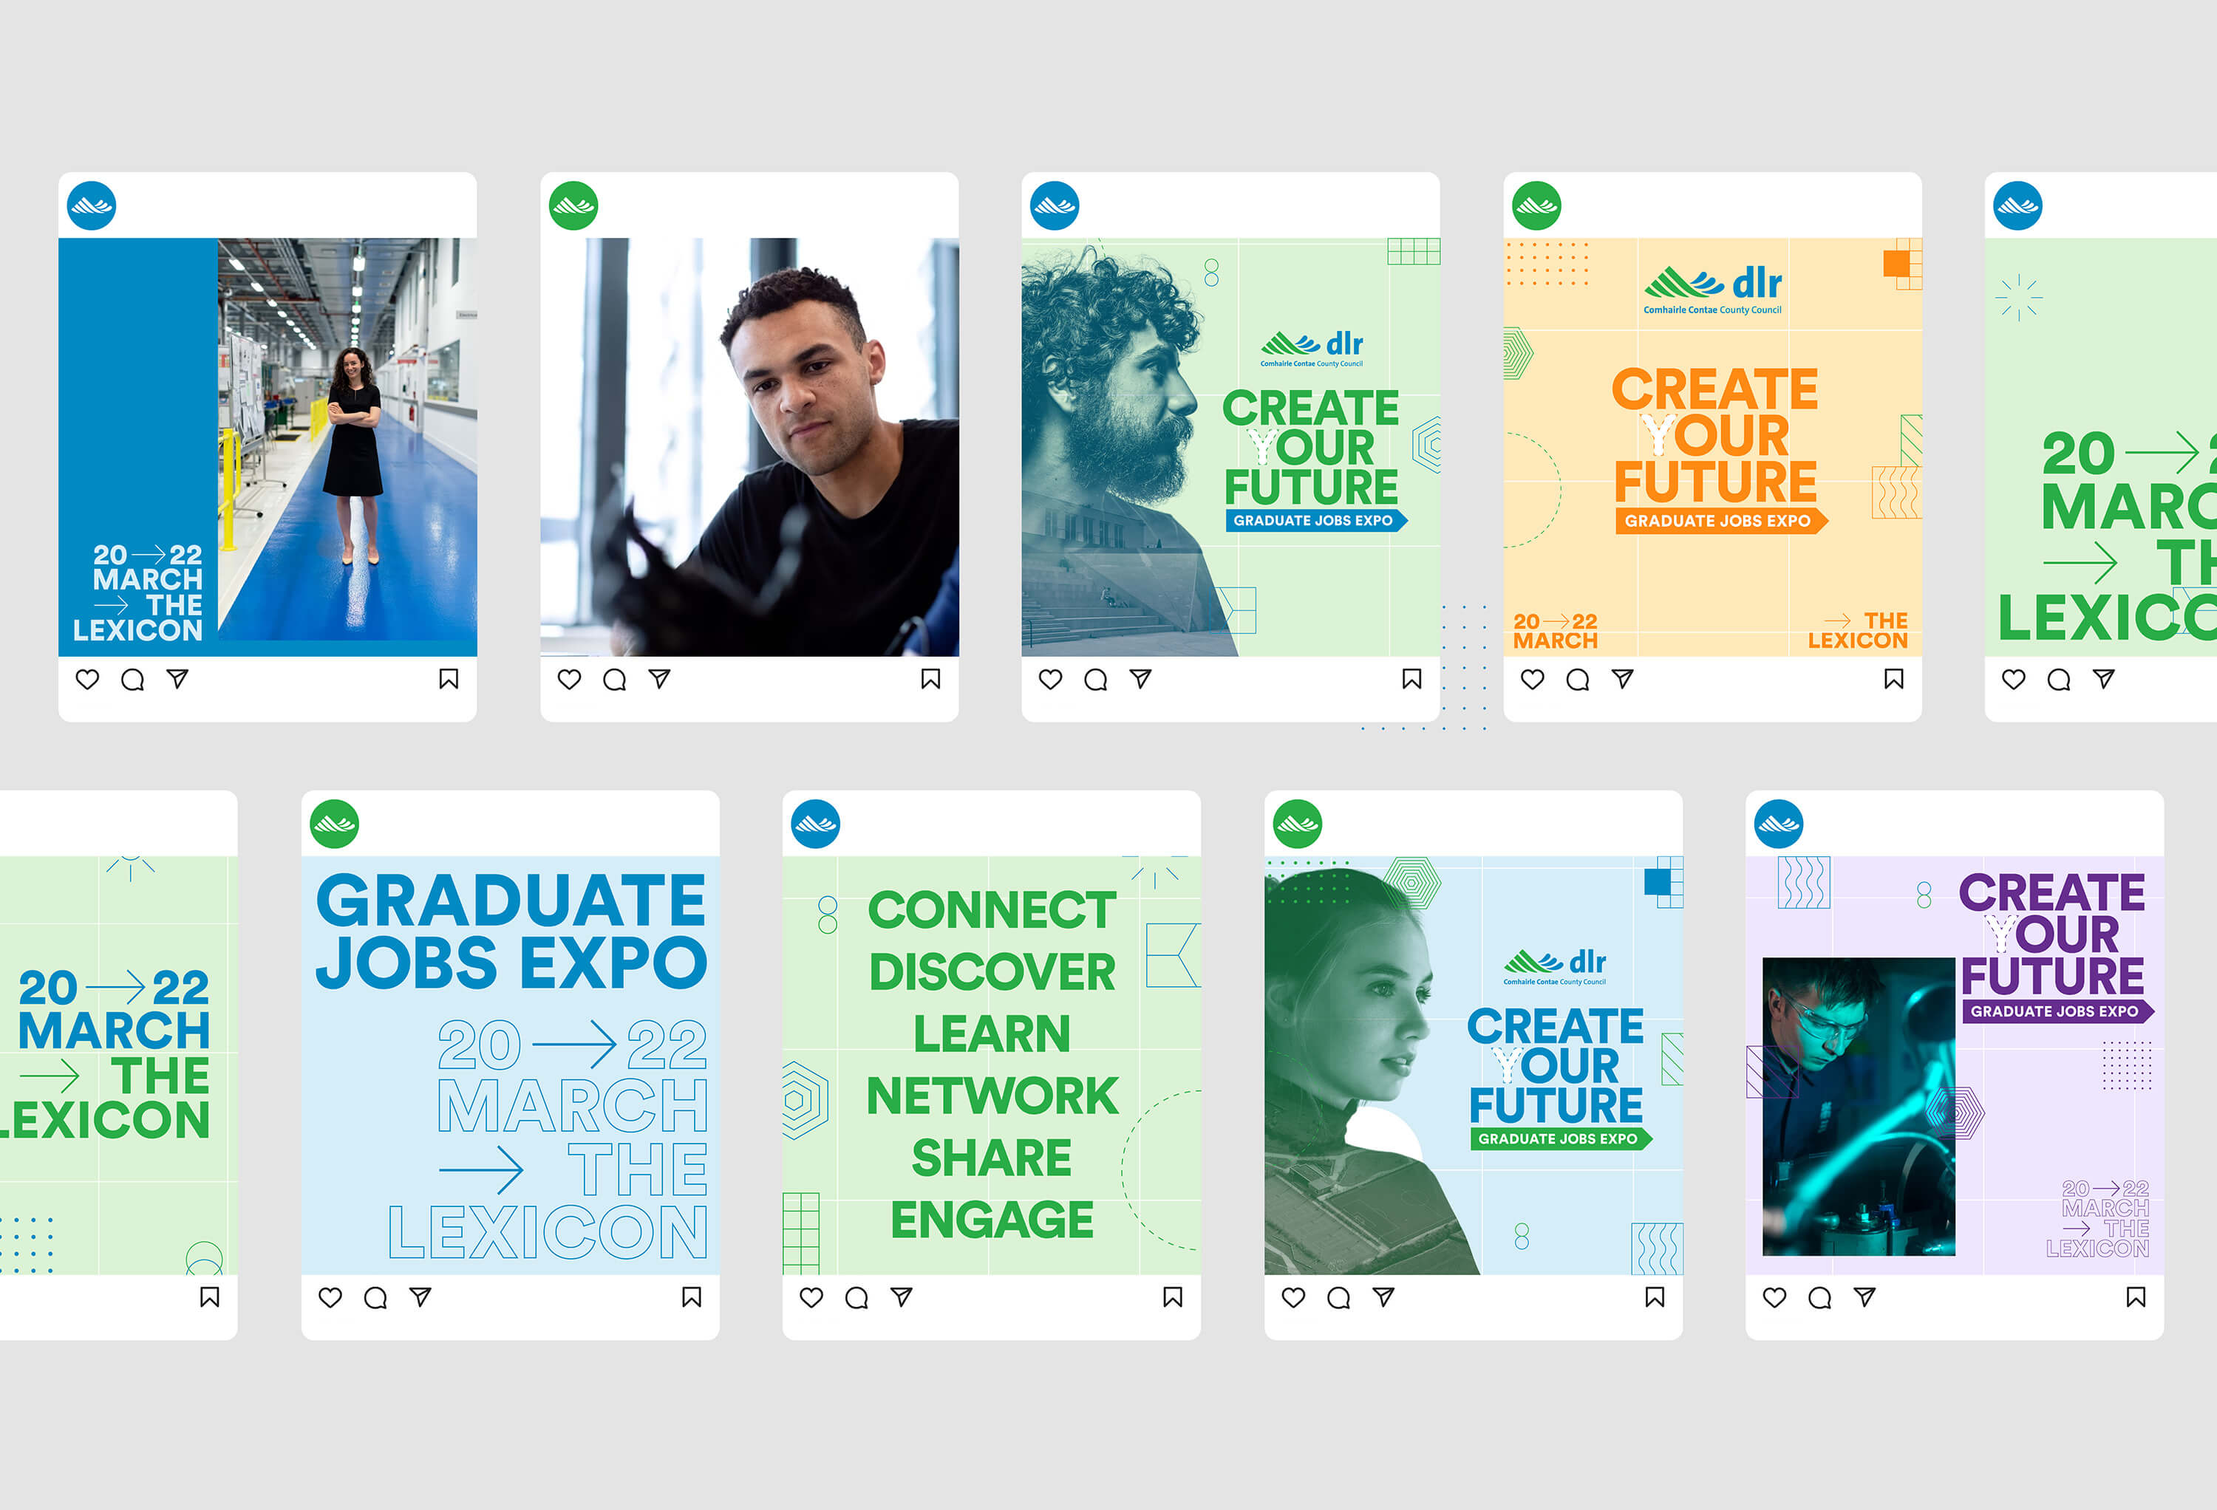Open green avatar on Graduate Jobs Expo post
The image size is (2217, 1510).
[x=334, y=823]
